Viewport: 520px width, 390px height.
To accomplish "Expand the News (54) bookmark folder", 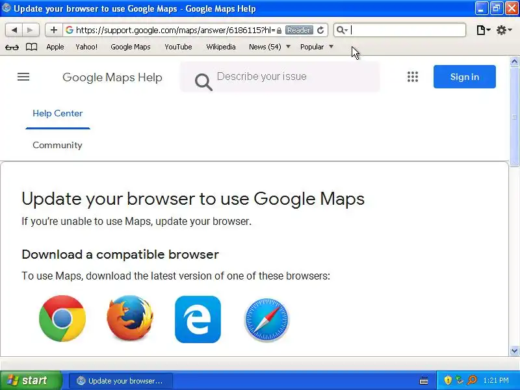I will (x=270, y=47).
